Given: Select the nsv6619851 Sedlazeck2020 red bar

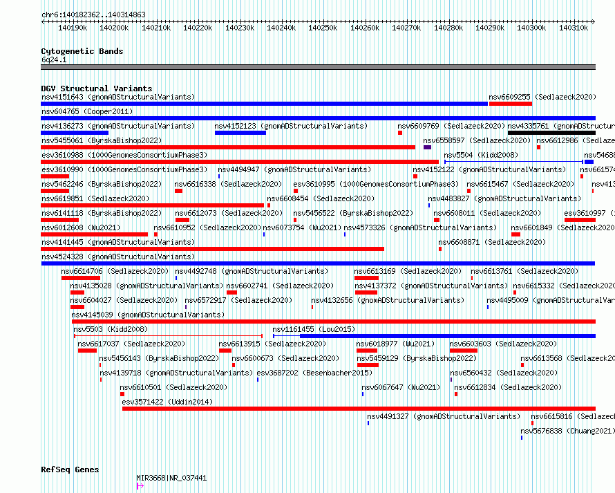Looking at the screenshot, I should point(152,205).
